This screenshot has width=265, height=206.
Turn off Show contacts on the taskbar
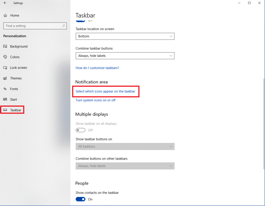tap(80, 199)
